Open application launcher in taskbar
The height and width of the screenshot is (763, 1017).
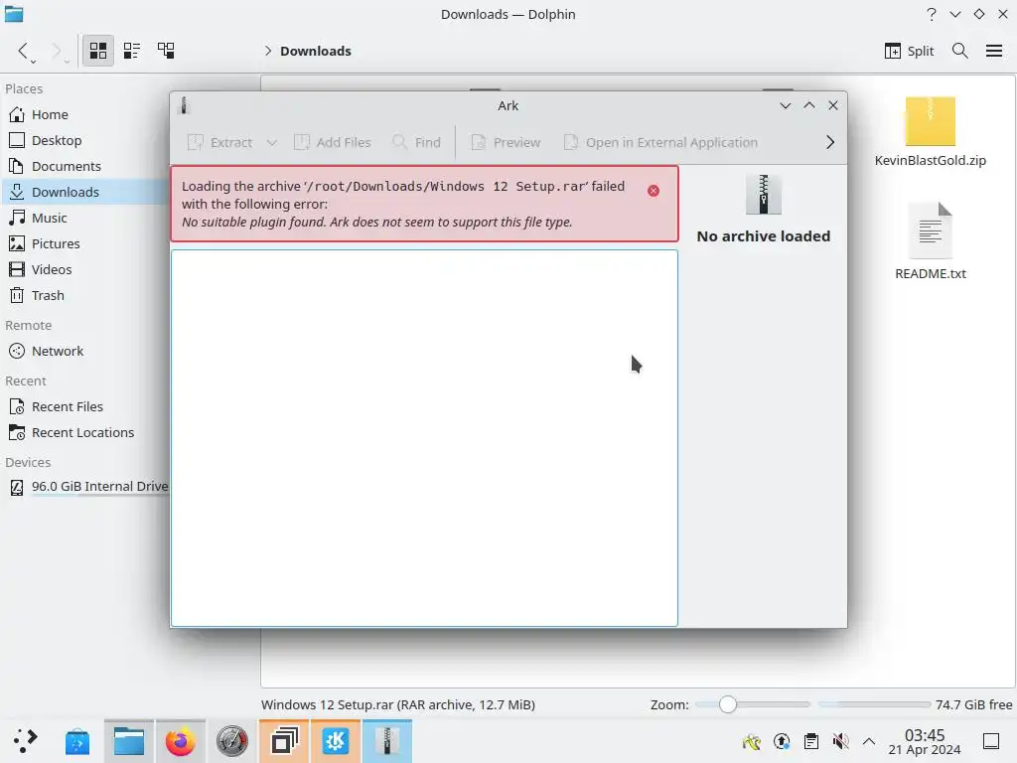pyautogui.click(x=26, y=741)
